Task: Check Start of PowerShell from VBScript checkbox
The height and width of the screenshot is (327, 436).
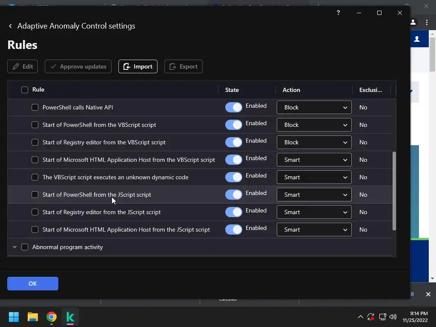Action: (x=35, y=125)
